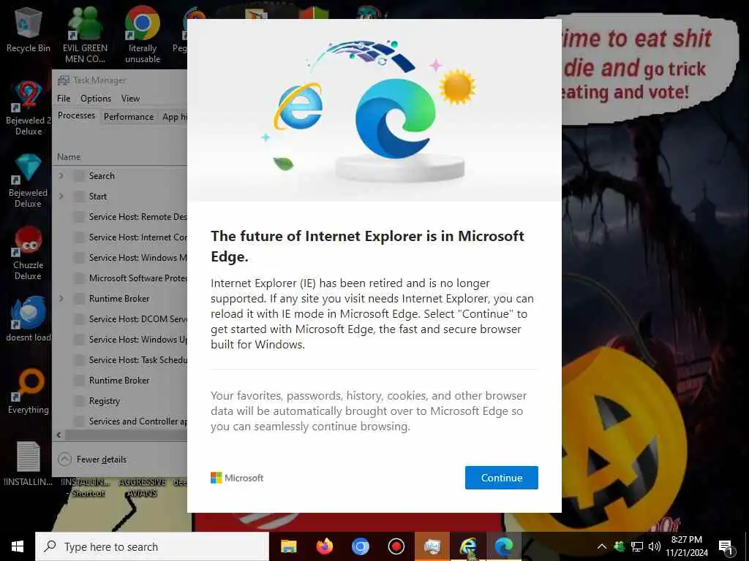749x561 pixels.
Task: Switch to the Performance tab in Task Manager
Action: (129, 117)
